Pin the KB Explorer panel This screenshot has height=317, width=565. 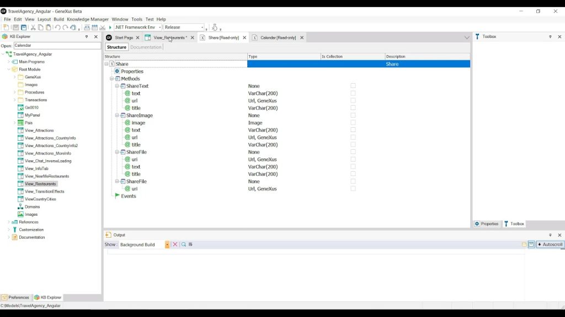(87, 37)
